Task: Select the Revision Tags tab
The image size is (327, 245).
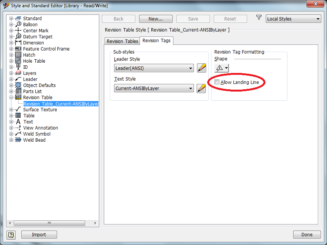Action: click(x=156, y=41)
